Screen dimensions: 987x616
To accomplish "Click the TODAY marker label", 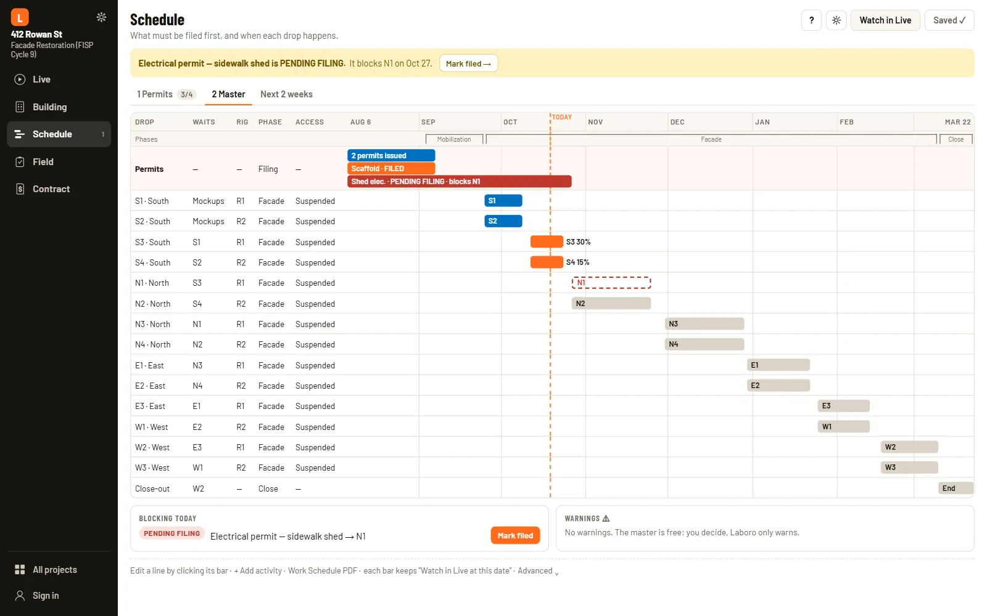I will pos(562,117).
